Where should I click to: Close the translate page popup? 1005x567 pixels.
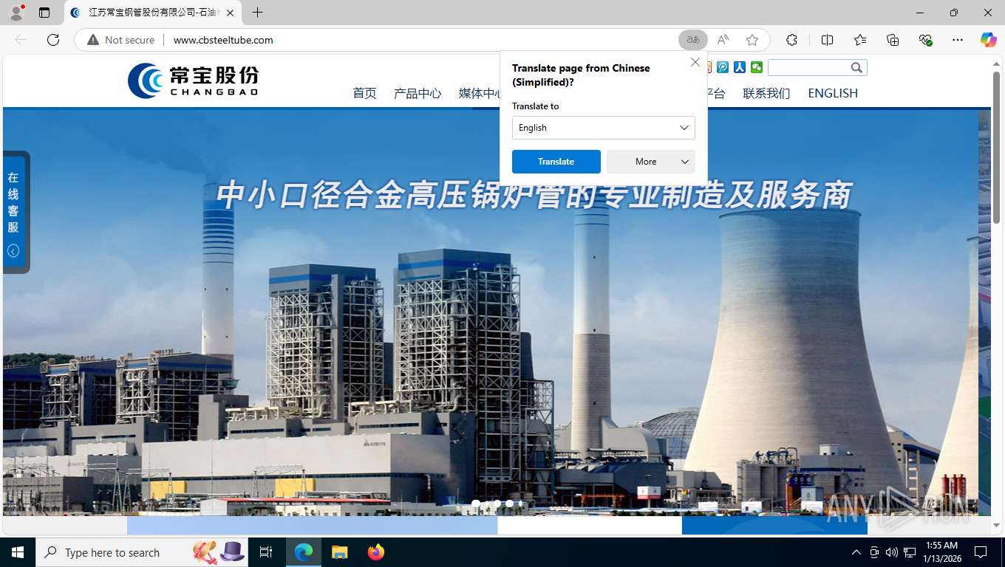tap(695, 63)
